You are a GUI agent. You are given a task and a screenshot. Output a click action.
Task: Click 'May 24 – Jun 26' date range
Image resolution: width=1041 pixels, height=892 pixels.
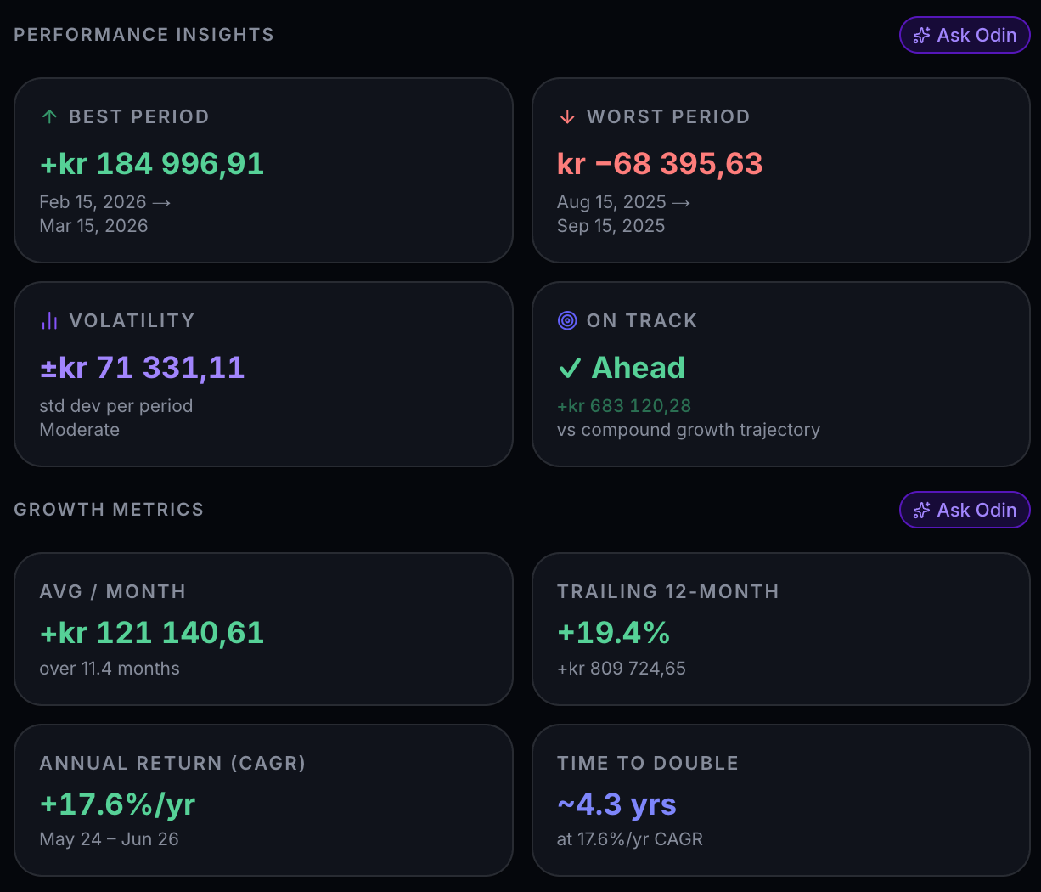[x=109, y=839]
